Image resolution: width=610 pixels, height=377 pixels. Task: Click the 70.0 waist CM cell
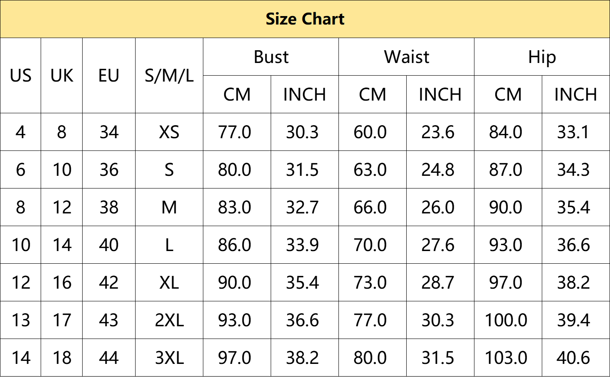370,245
